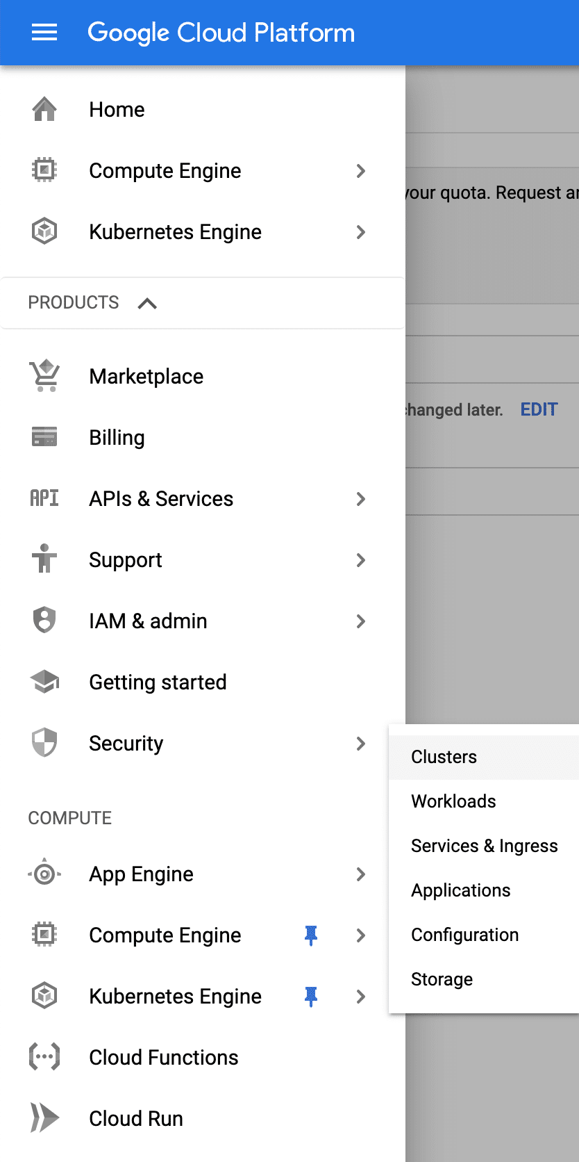This screenshot has height=1162, width=579.
Task: Click the Home house icon
Action: tap(44, 109)
